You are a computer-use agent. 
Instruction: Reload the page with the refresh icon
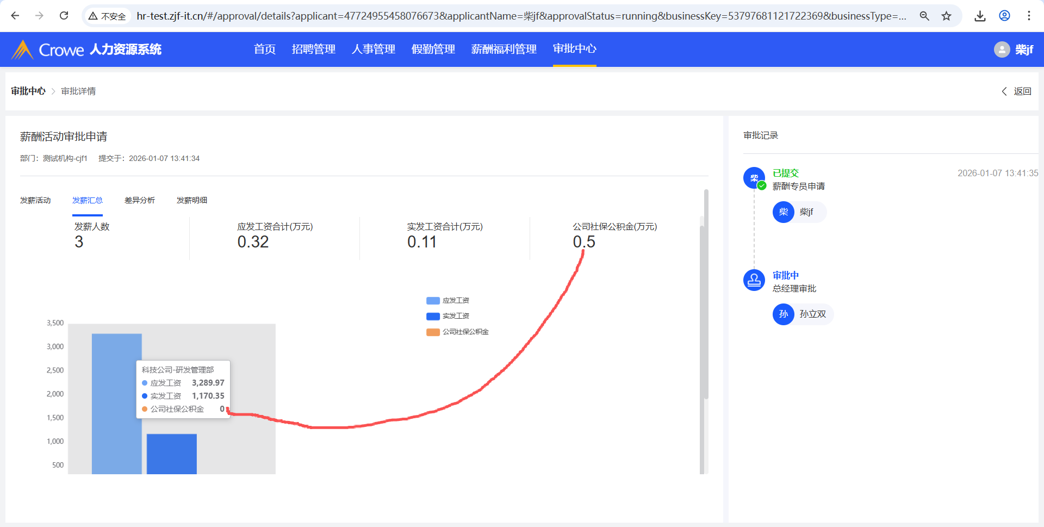click(64, 16)
